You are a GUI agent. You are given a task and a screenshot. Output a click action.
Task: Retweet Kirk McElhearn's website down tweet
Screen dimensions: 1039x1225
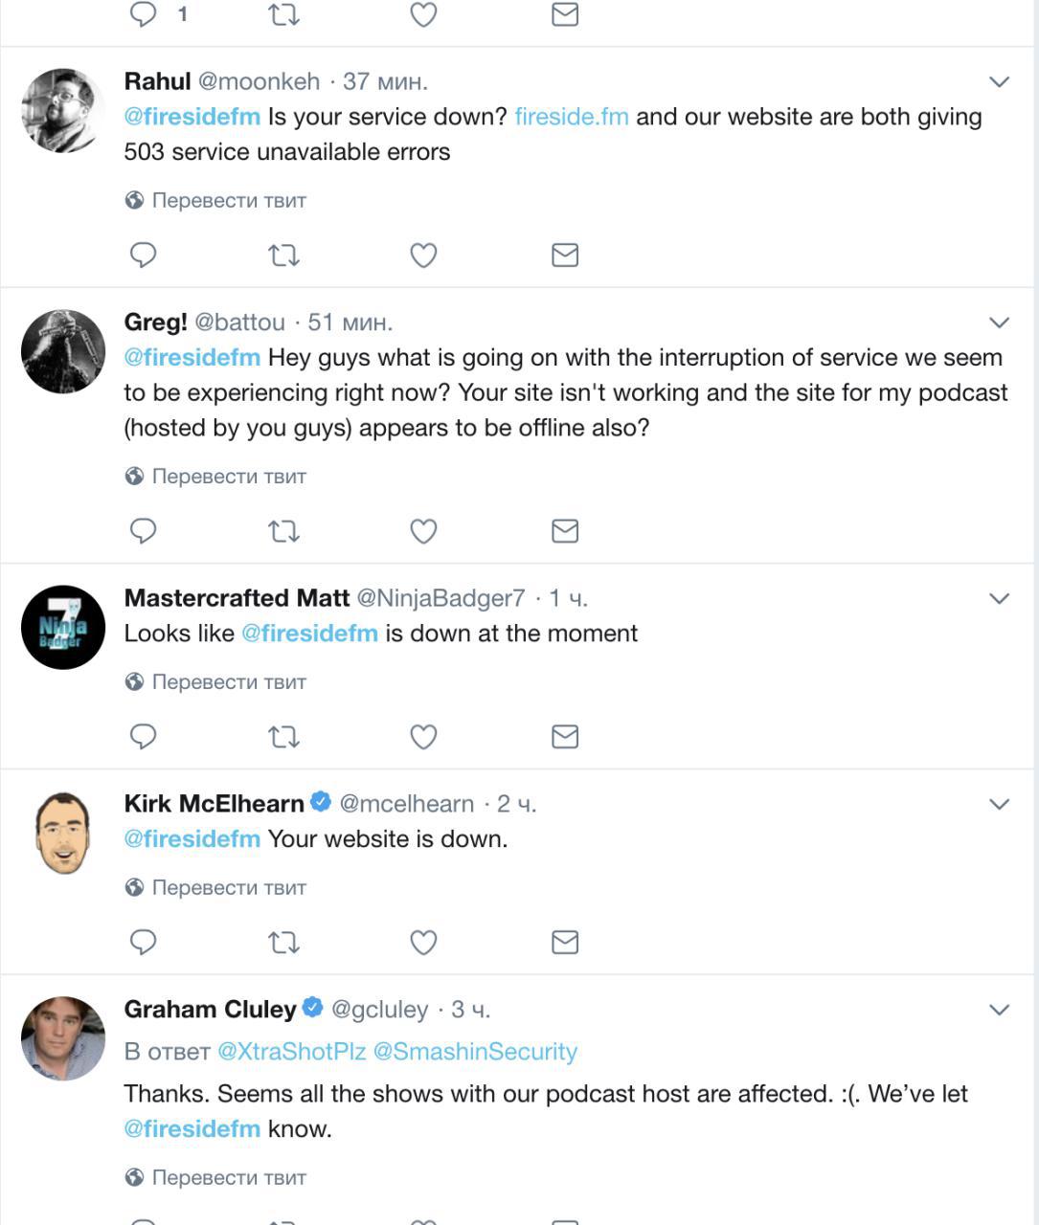283,942
